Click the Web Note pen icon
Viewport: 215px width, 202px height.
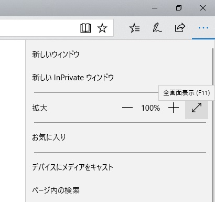click(157, 28)
